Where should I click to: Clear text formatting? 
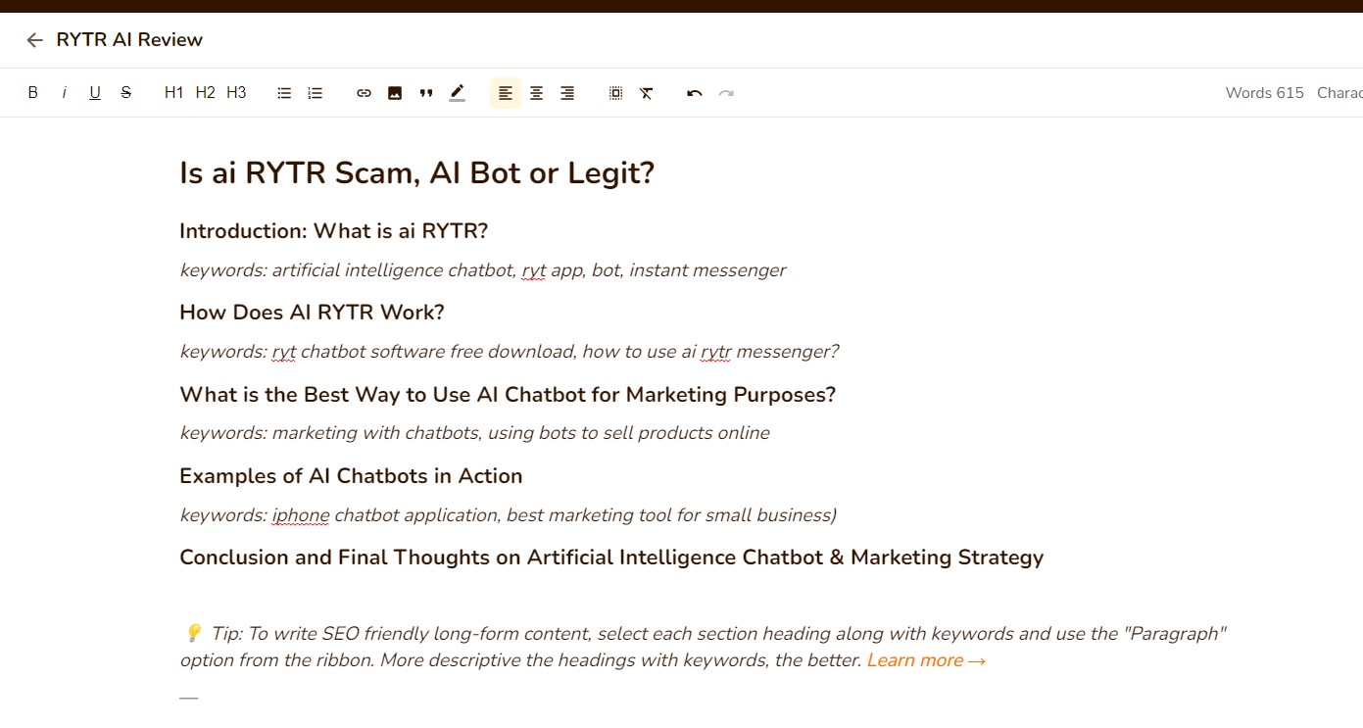point(647,93)
